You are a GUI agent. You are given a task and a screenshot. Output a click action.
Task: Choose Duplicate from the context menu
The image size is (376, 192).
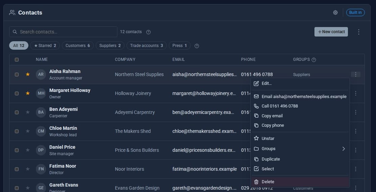[x=300, y=159]
